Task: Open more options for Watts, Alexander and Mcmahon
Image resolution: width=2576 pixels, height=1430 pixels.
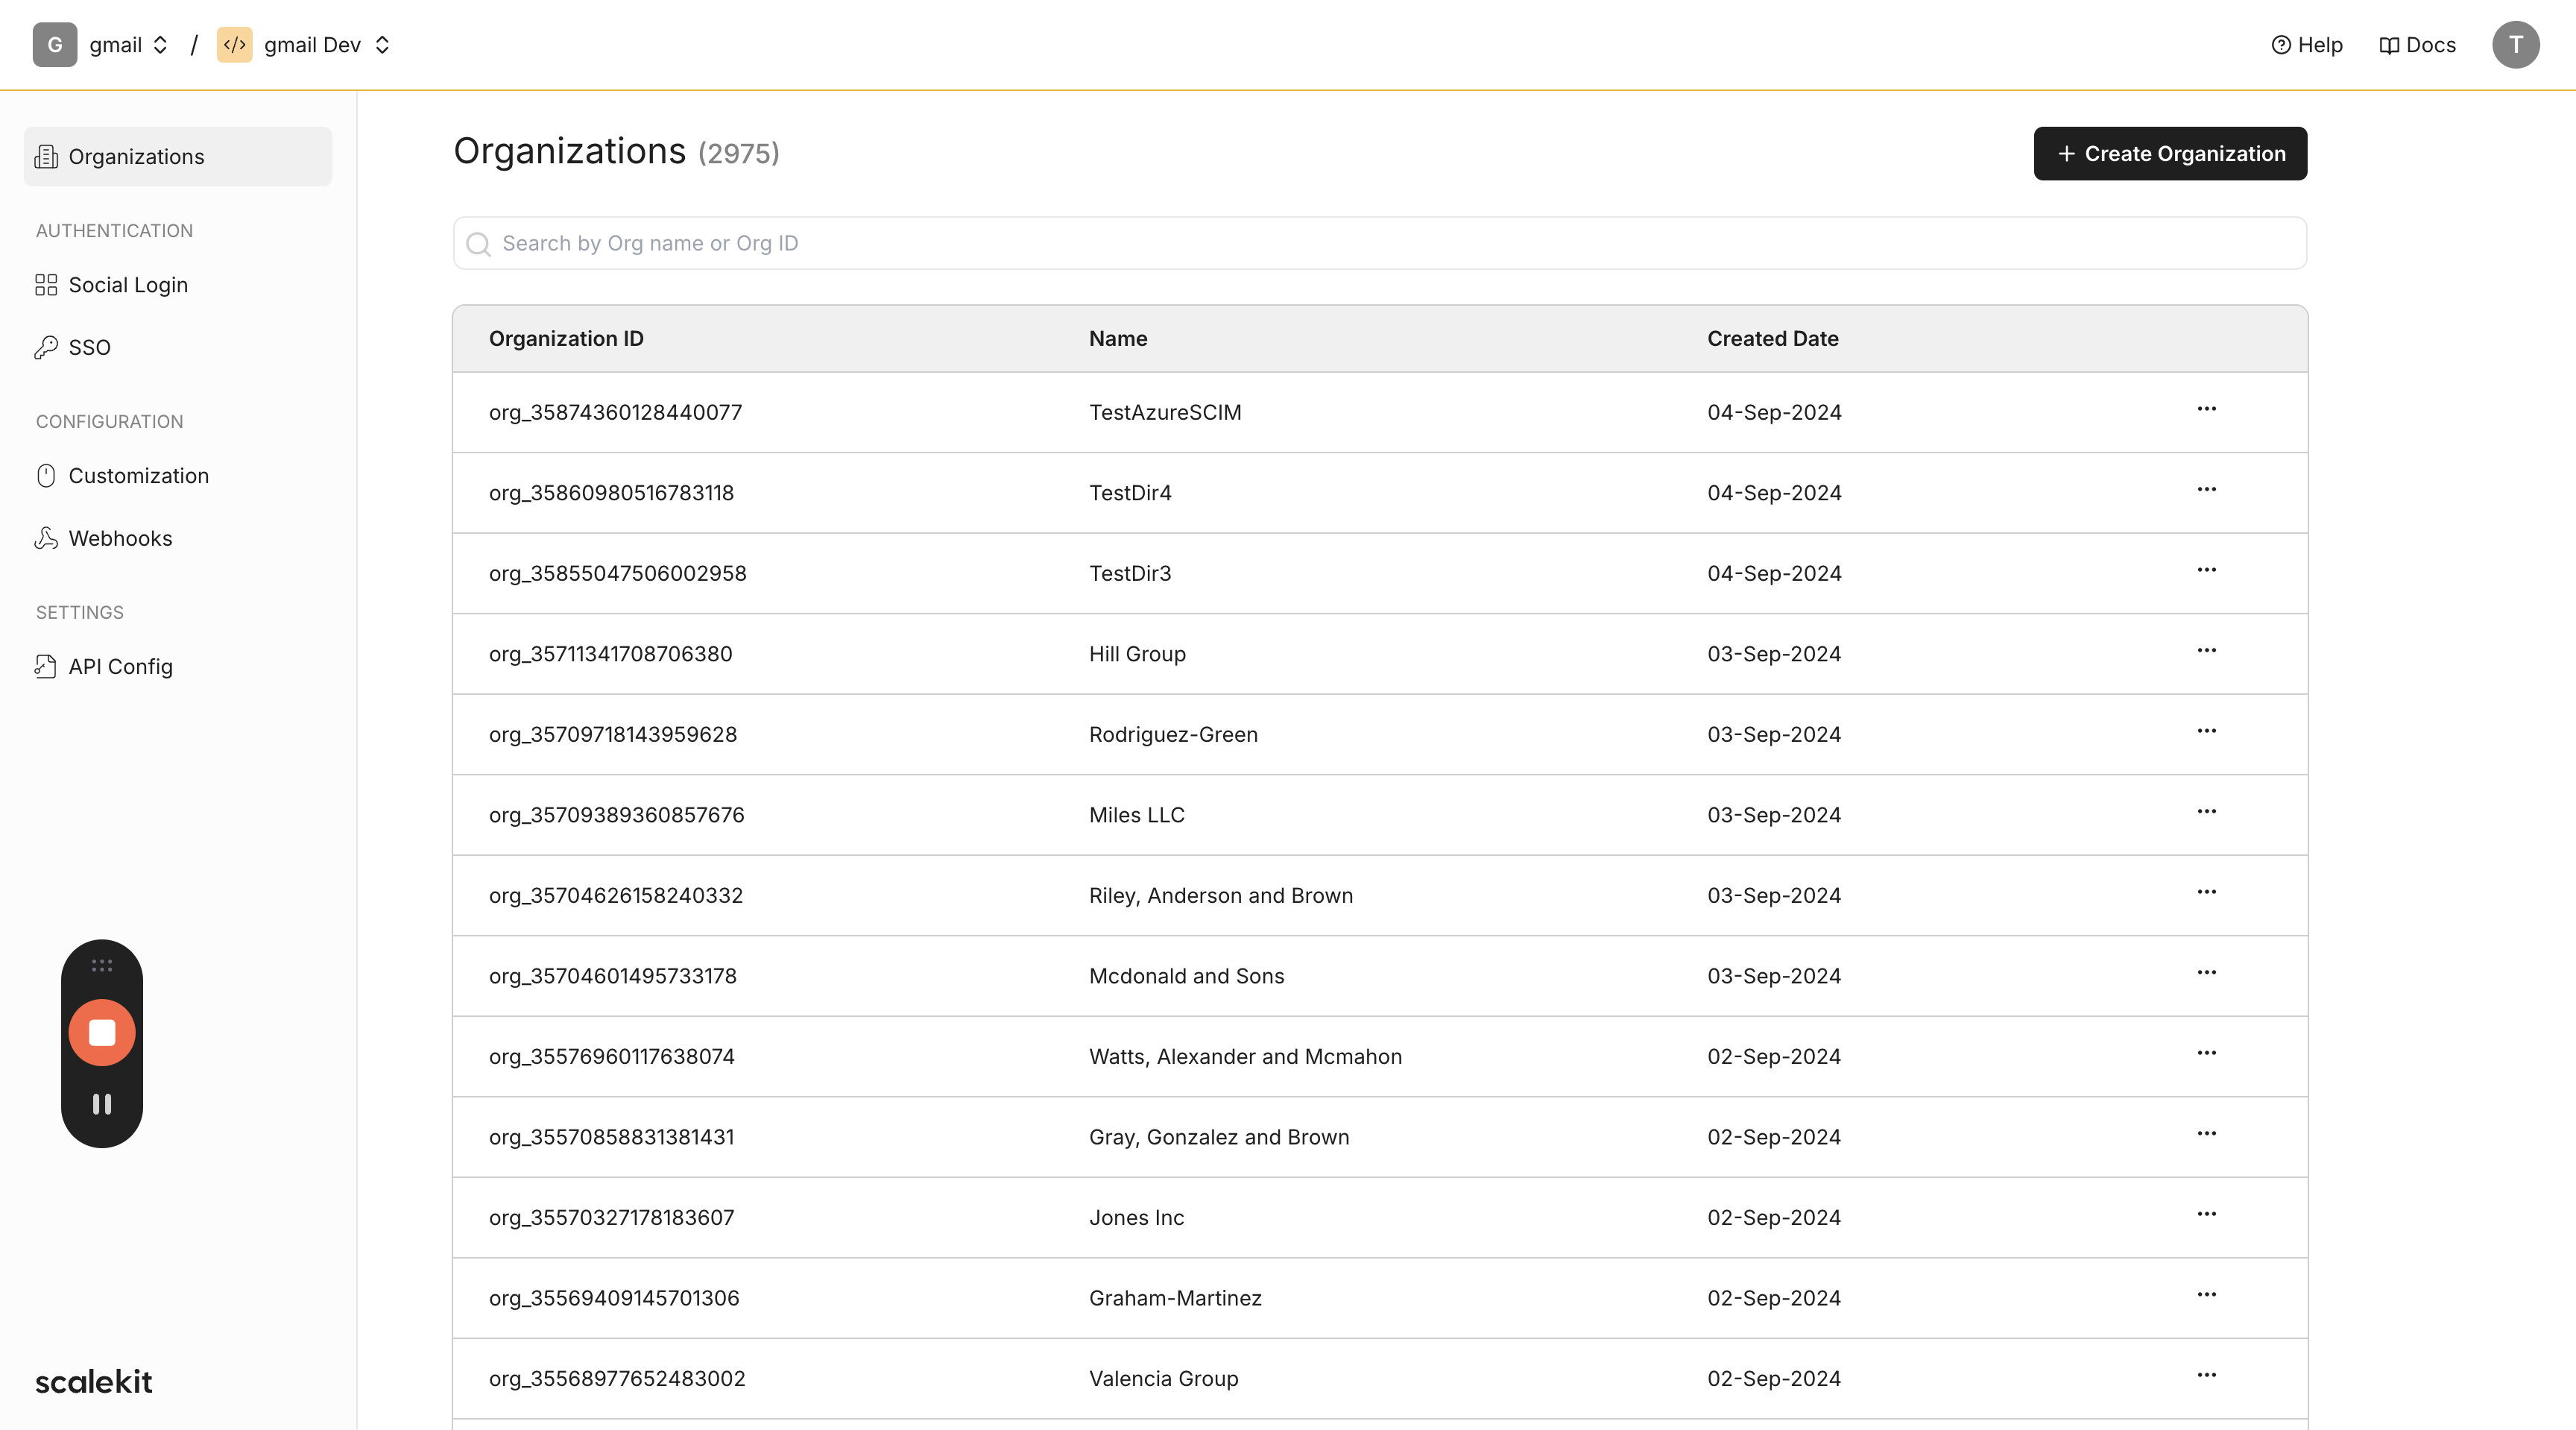Action: (2207, 1053)
